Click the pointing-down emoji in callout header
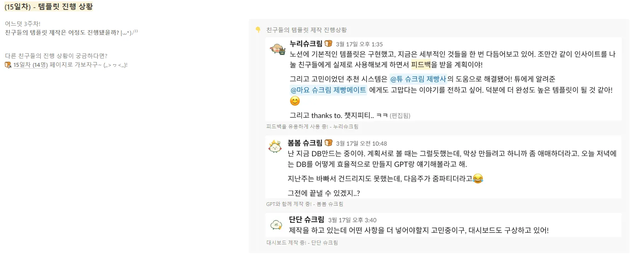This screenshot has height=256, width=634. 258,30
